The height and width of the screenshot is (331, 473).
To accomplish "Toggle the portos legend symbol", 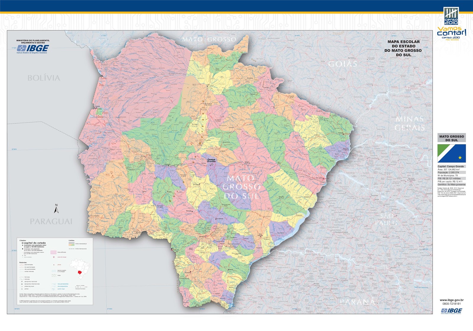I will tap(22, 289).
